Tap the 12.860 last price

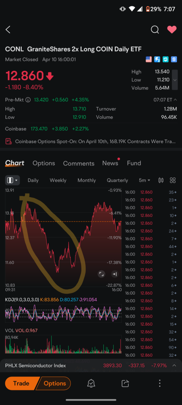pos(25,76)
